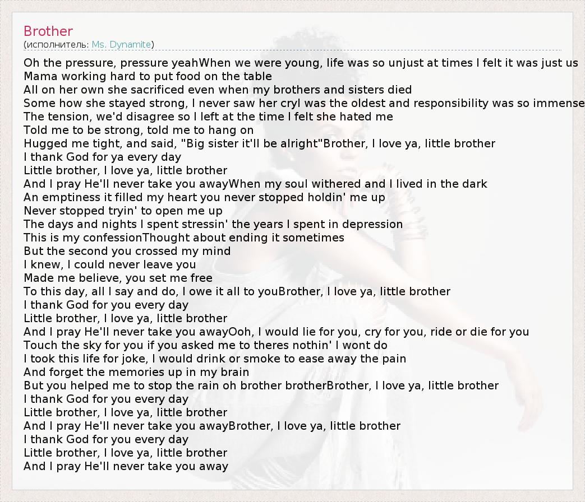Image resolution: width=585 pixels, height=502 pixels.
Task: Click the line starting "Some how she stayed strong"
Action: (x=303, y=103)
